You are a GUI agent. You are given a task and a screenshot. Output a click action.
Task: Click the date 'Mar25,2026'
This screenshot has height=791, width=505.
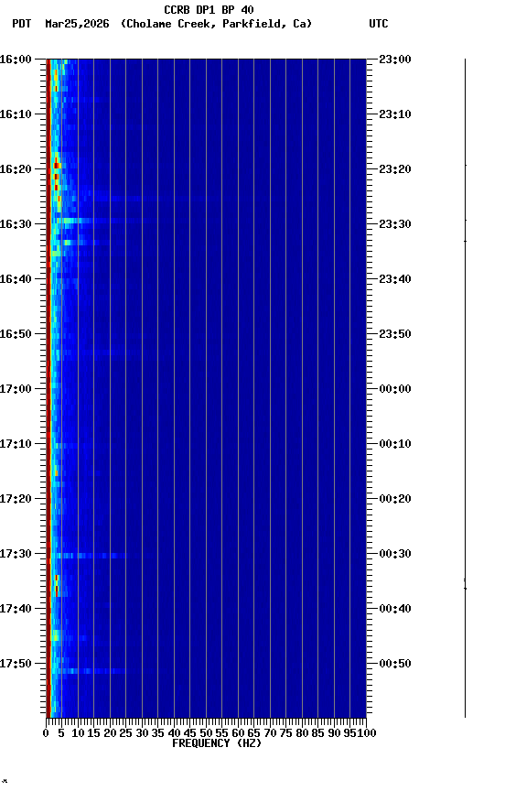point(77,24)
